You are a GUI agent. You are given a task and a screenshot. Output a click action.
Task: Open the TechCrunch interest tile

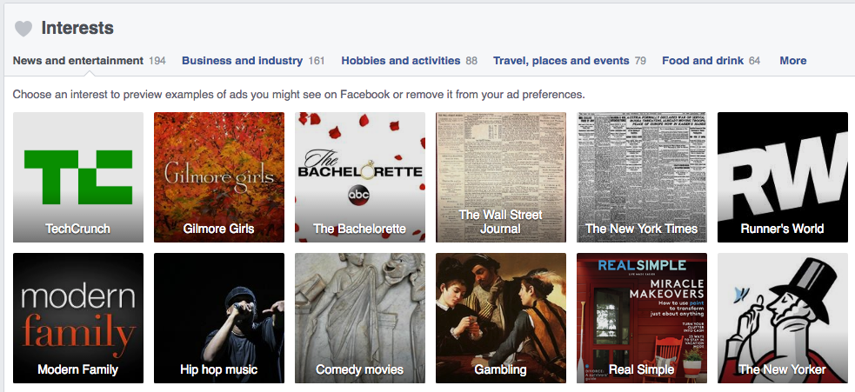[x=78, y=177]
